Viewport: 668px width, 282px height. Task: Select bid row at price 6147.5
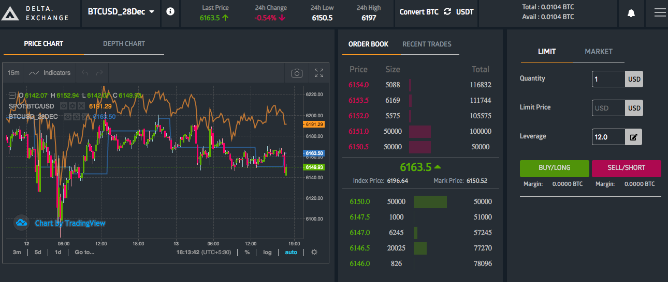click(420, 217)
